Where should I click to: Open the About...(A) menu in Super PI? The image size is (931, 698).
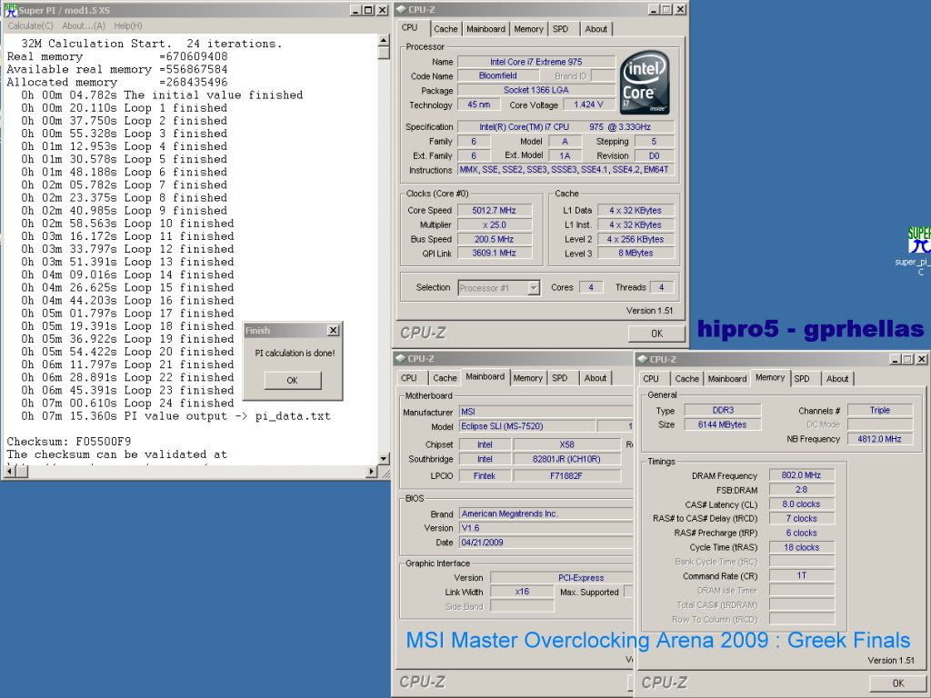coord(84,25)
